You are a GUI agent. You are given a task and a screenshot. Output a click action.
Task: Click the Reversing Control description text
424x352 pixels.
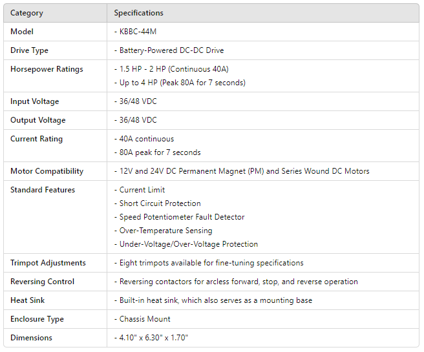(x=238, y=282)
